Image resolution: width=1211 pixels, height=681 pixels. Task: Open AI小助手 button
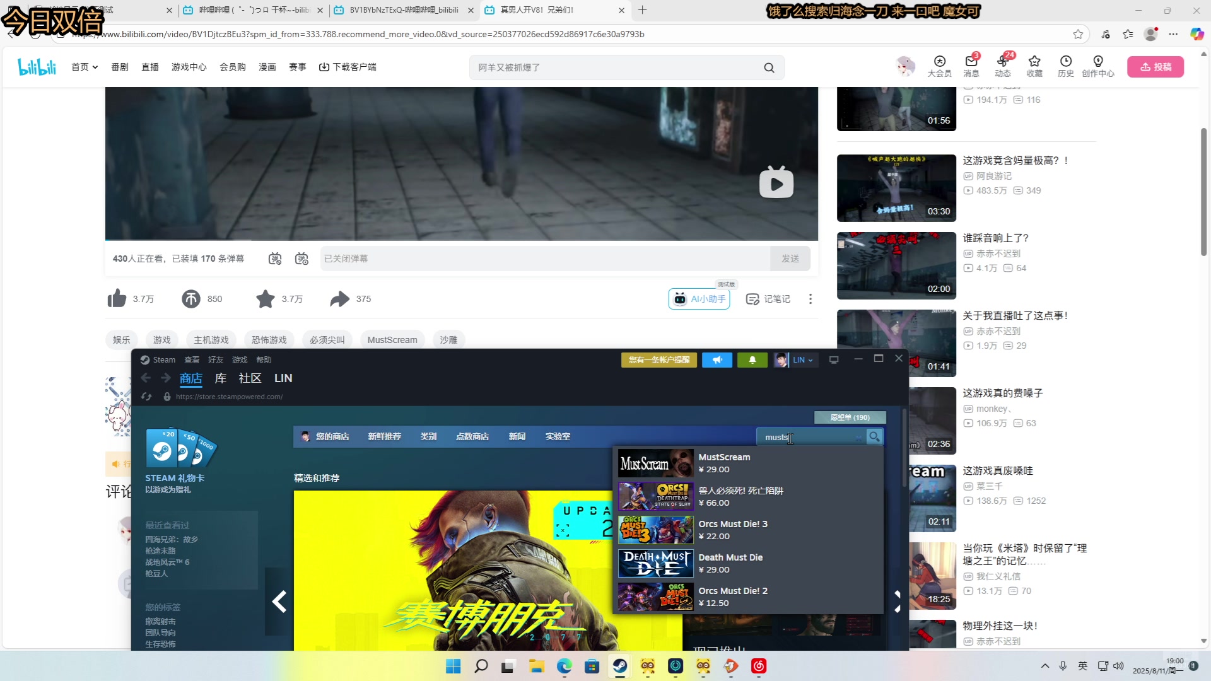(x=699, y=299)
